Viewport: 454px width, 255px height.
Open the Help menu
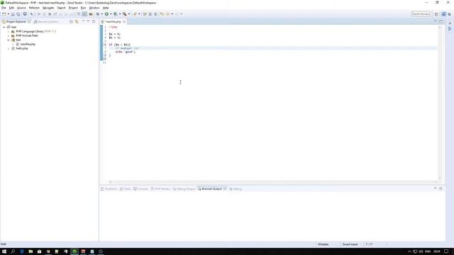(106, 8)
